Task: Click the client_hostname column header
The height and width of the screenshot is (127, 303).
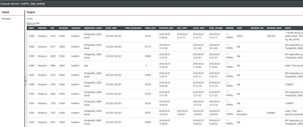Action: 133,28
